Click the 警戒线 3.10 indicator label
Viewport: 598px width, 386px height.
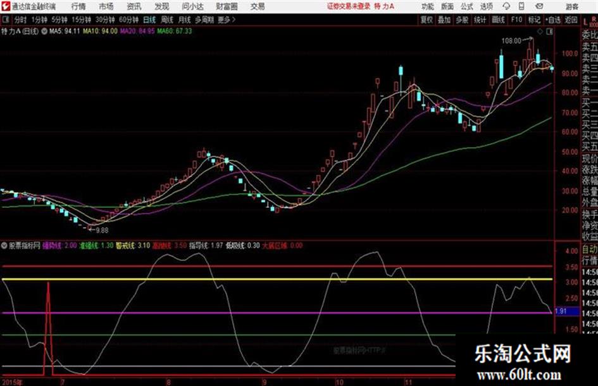(x=133, y=246)
